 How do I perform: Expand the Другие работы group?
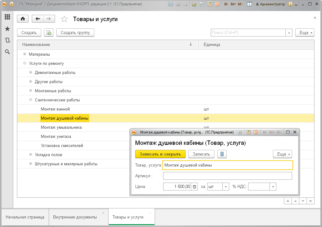31,82
